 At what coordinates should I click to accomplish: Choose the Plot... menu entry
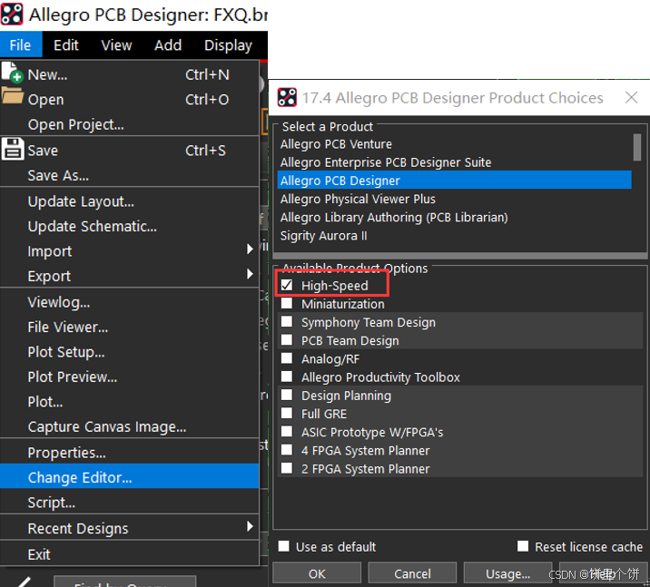coord(129,401)
